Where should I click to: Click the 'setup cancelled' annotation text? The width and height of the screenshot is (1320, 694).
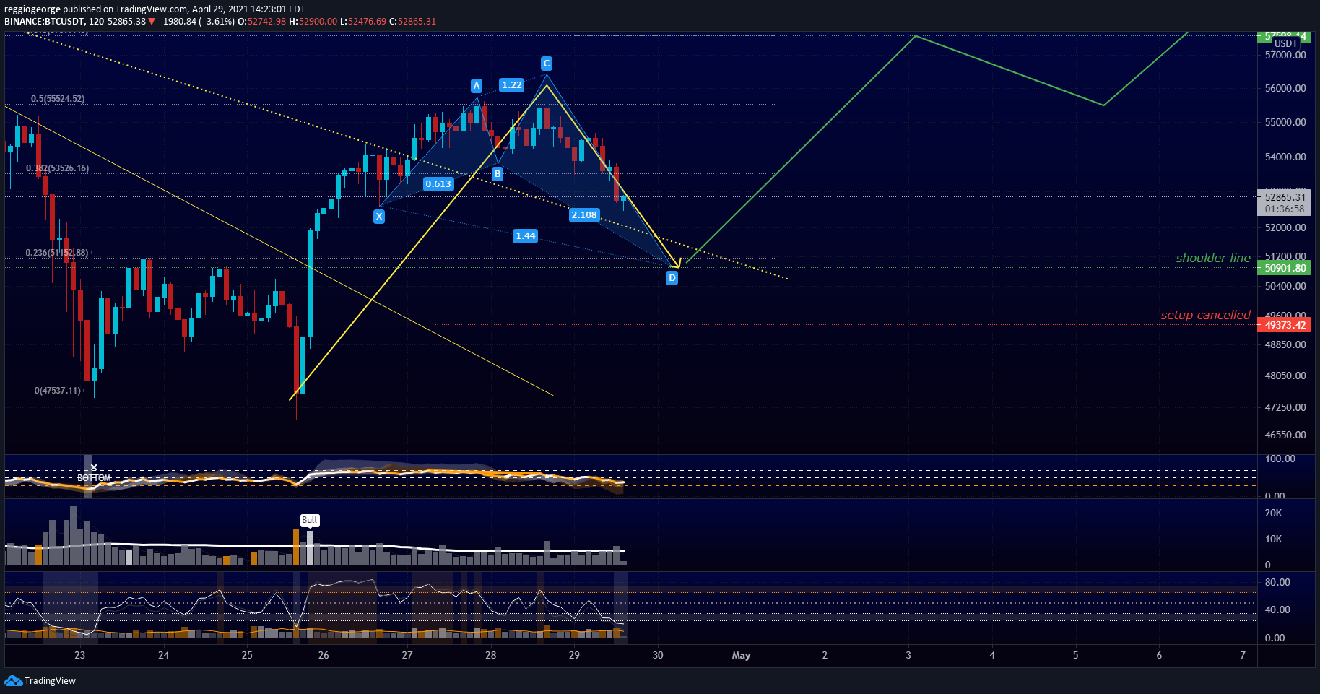tap(1205, 315)
